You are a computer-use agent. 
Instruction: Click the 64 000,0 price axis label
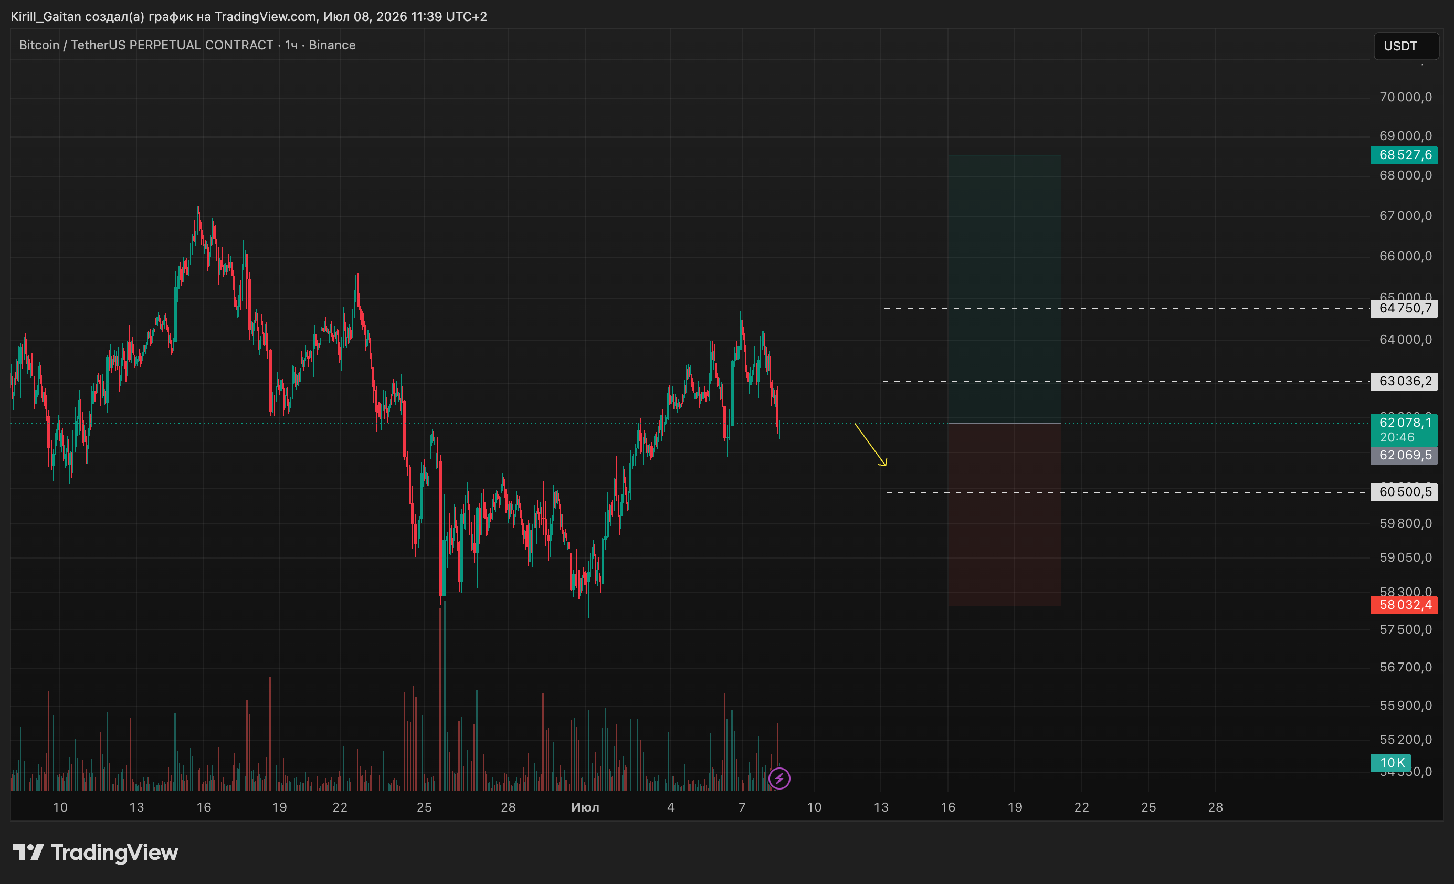1406,339
